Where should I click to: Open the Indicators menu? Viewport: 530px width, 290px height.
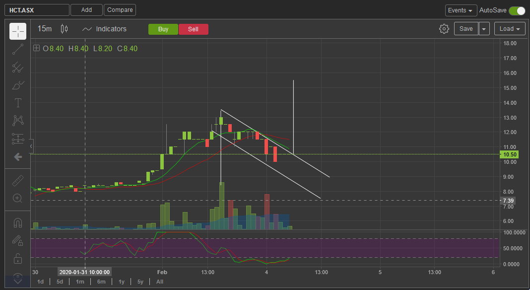104,29
